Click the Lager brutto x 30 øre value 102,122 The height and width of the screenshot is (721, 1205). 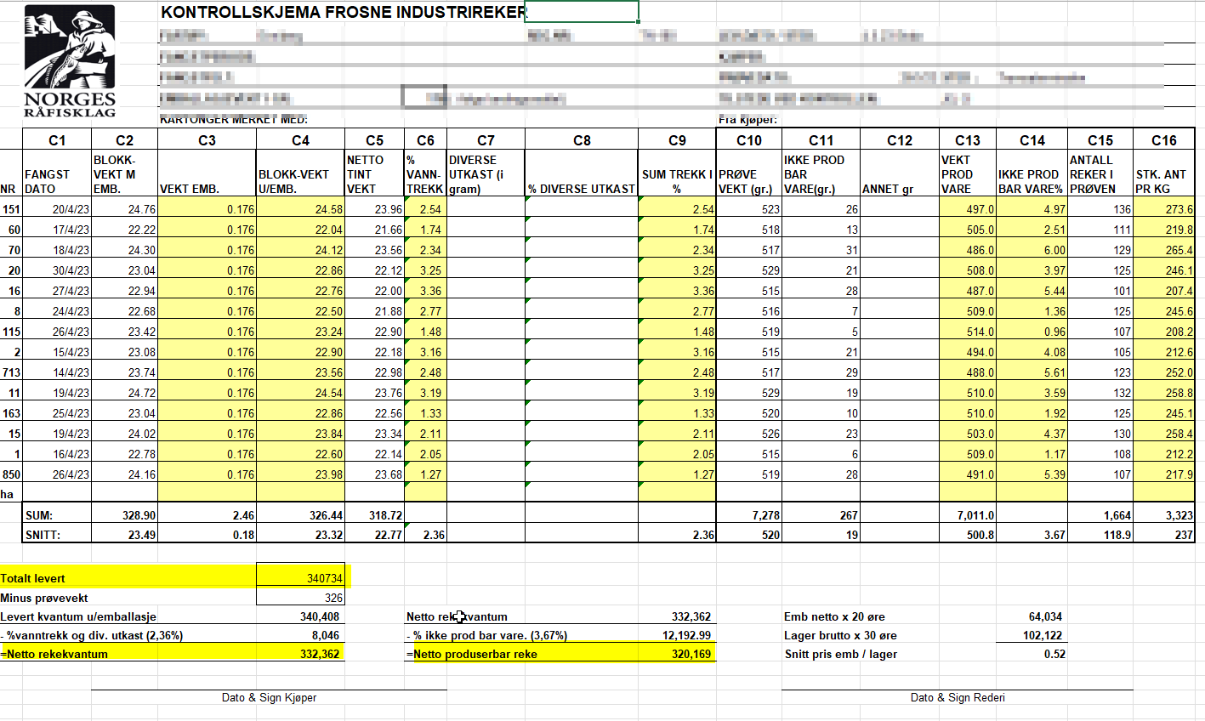click(1031, 635)
